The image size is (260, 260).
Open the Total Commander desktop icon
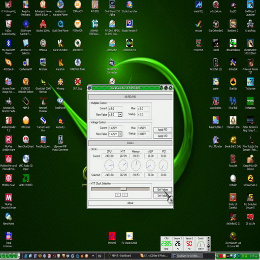click(9, 240)
